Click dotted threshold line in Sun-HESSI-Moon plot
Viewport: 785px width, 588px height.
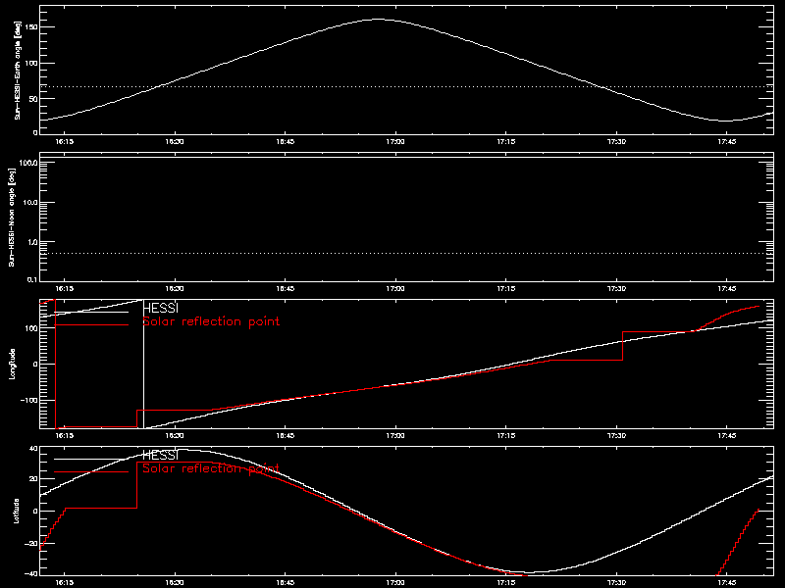pyautogui.click(x=406, y=254)
